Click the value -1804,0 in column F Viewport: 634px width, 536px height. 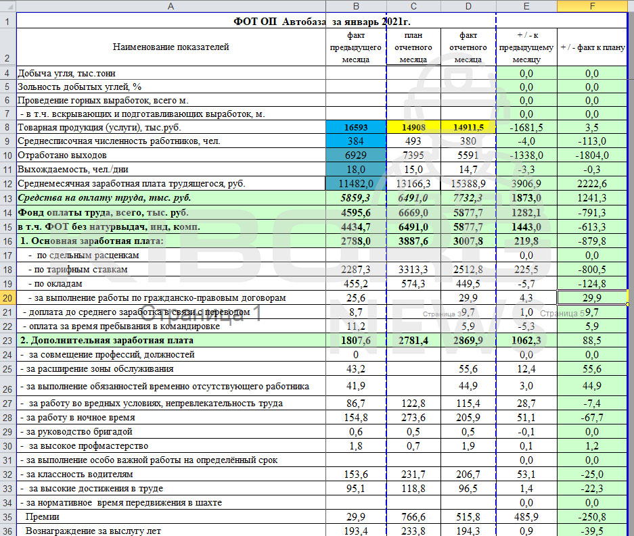coord(592,155)
